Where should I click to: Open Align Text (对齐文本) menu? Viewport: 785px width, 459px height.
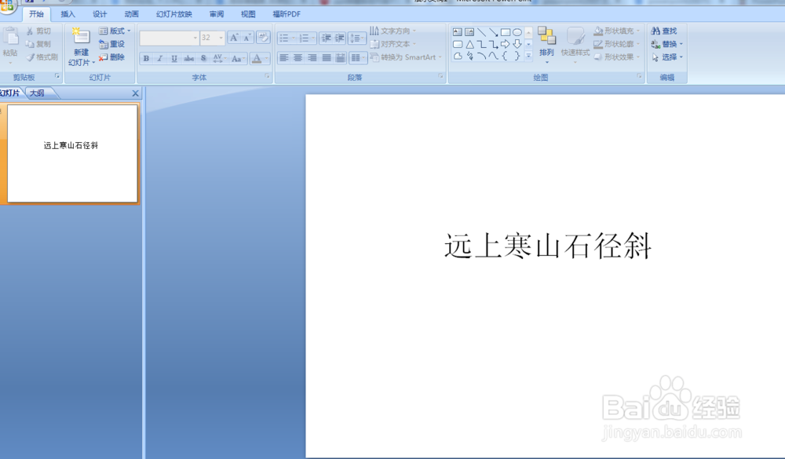coord(393,44)
